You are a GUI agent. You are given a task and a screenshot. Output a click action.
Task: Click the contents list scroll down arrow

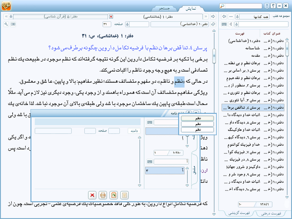287,197
